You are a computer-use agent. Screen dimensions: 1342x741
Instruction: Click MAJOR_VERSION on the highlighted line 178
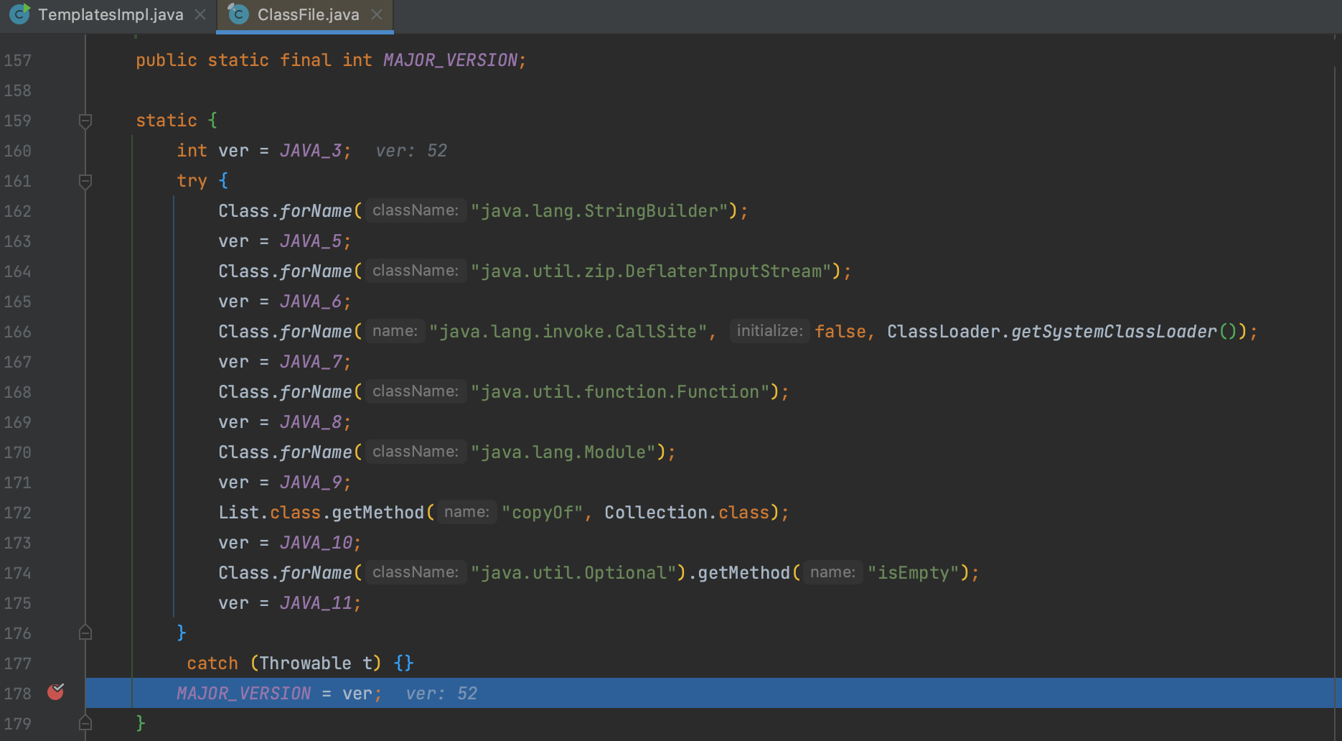click(244, 694)
